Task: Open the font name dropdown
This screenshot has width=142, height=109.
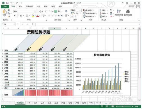Action: pos(34,11)
